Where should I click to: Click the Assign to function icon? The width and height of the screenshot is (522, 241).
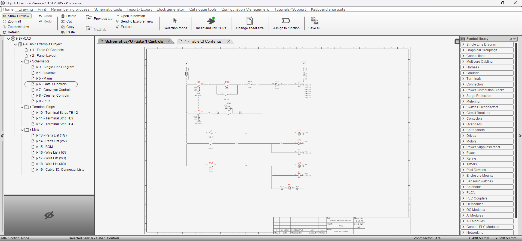tap(286, 21)
